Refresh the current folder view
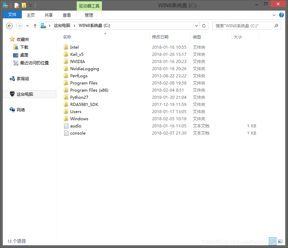 [204, 26]
